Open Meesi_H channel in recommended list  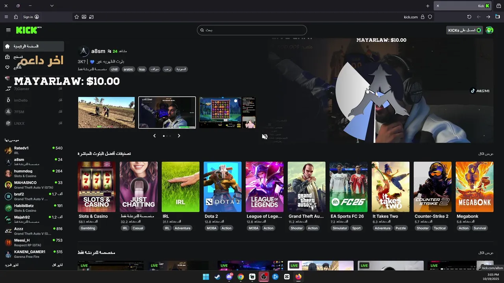[x=33, y=243]
